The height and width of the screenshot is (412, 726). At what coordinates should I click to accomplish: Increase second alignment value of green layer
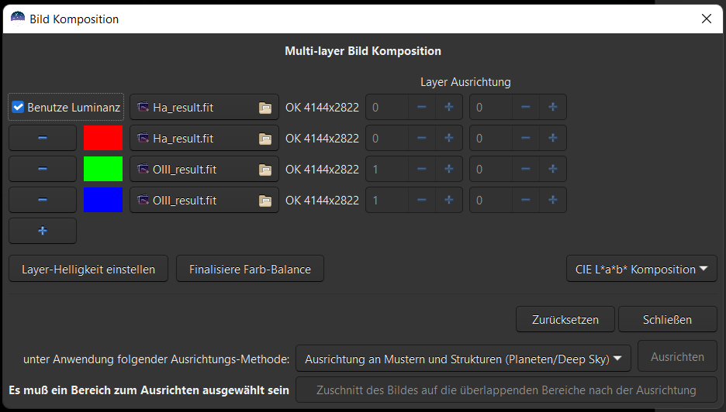click(552, 170)
